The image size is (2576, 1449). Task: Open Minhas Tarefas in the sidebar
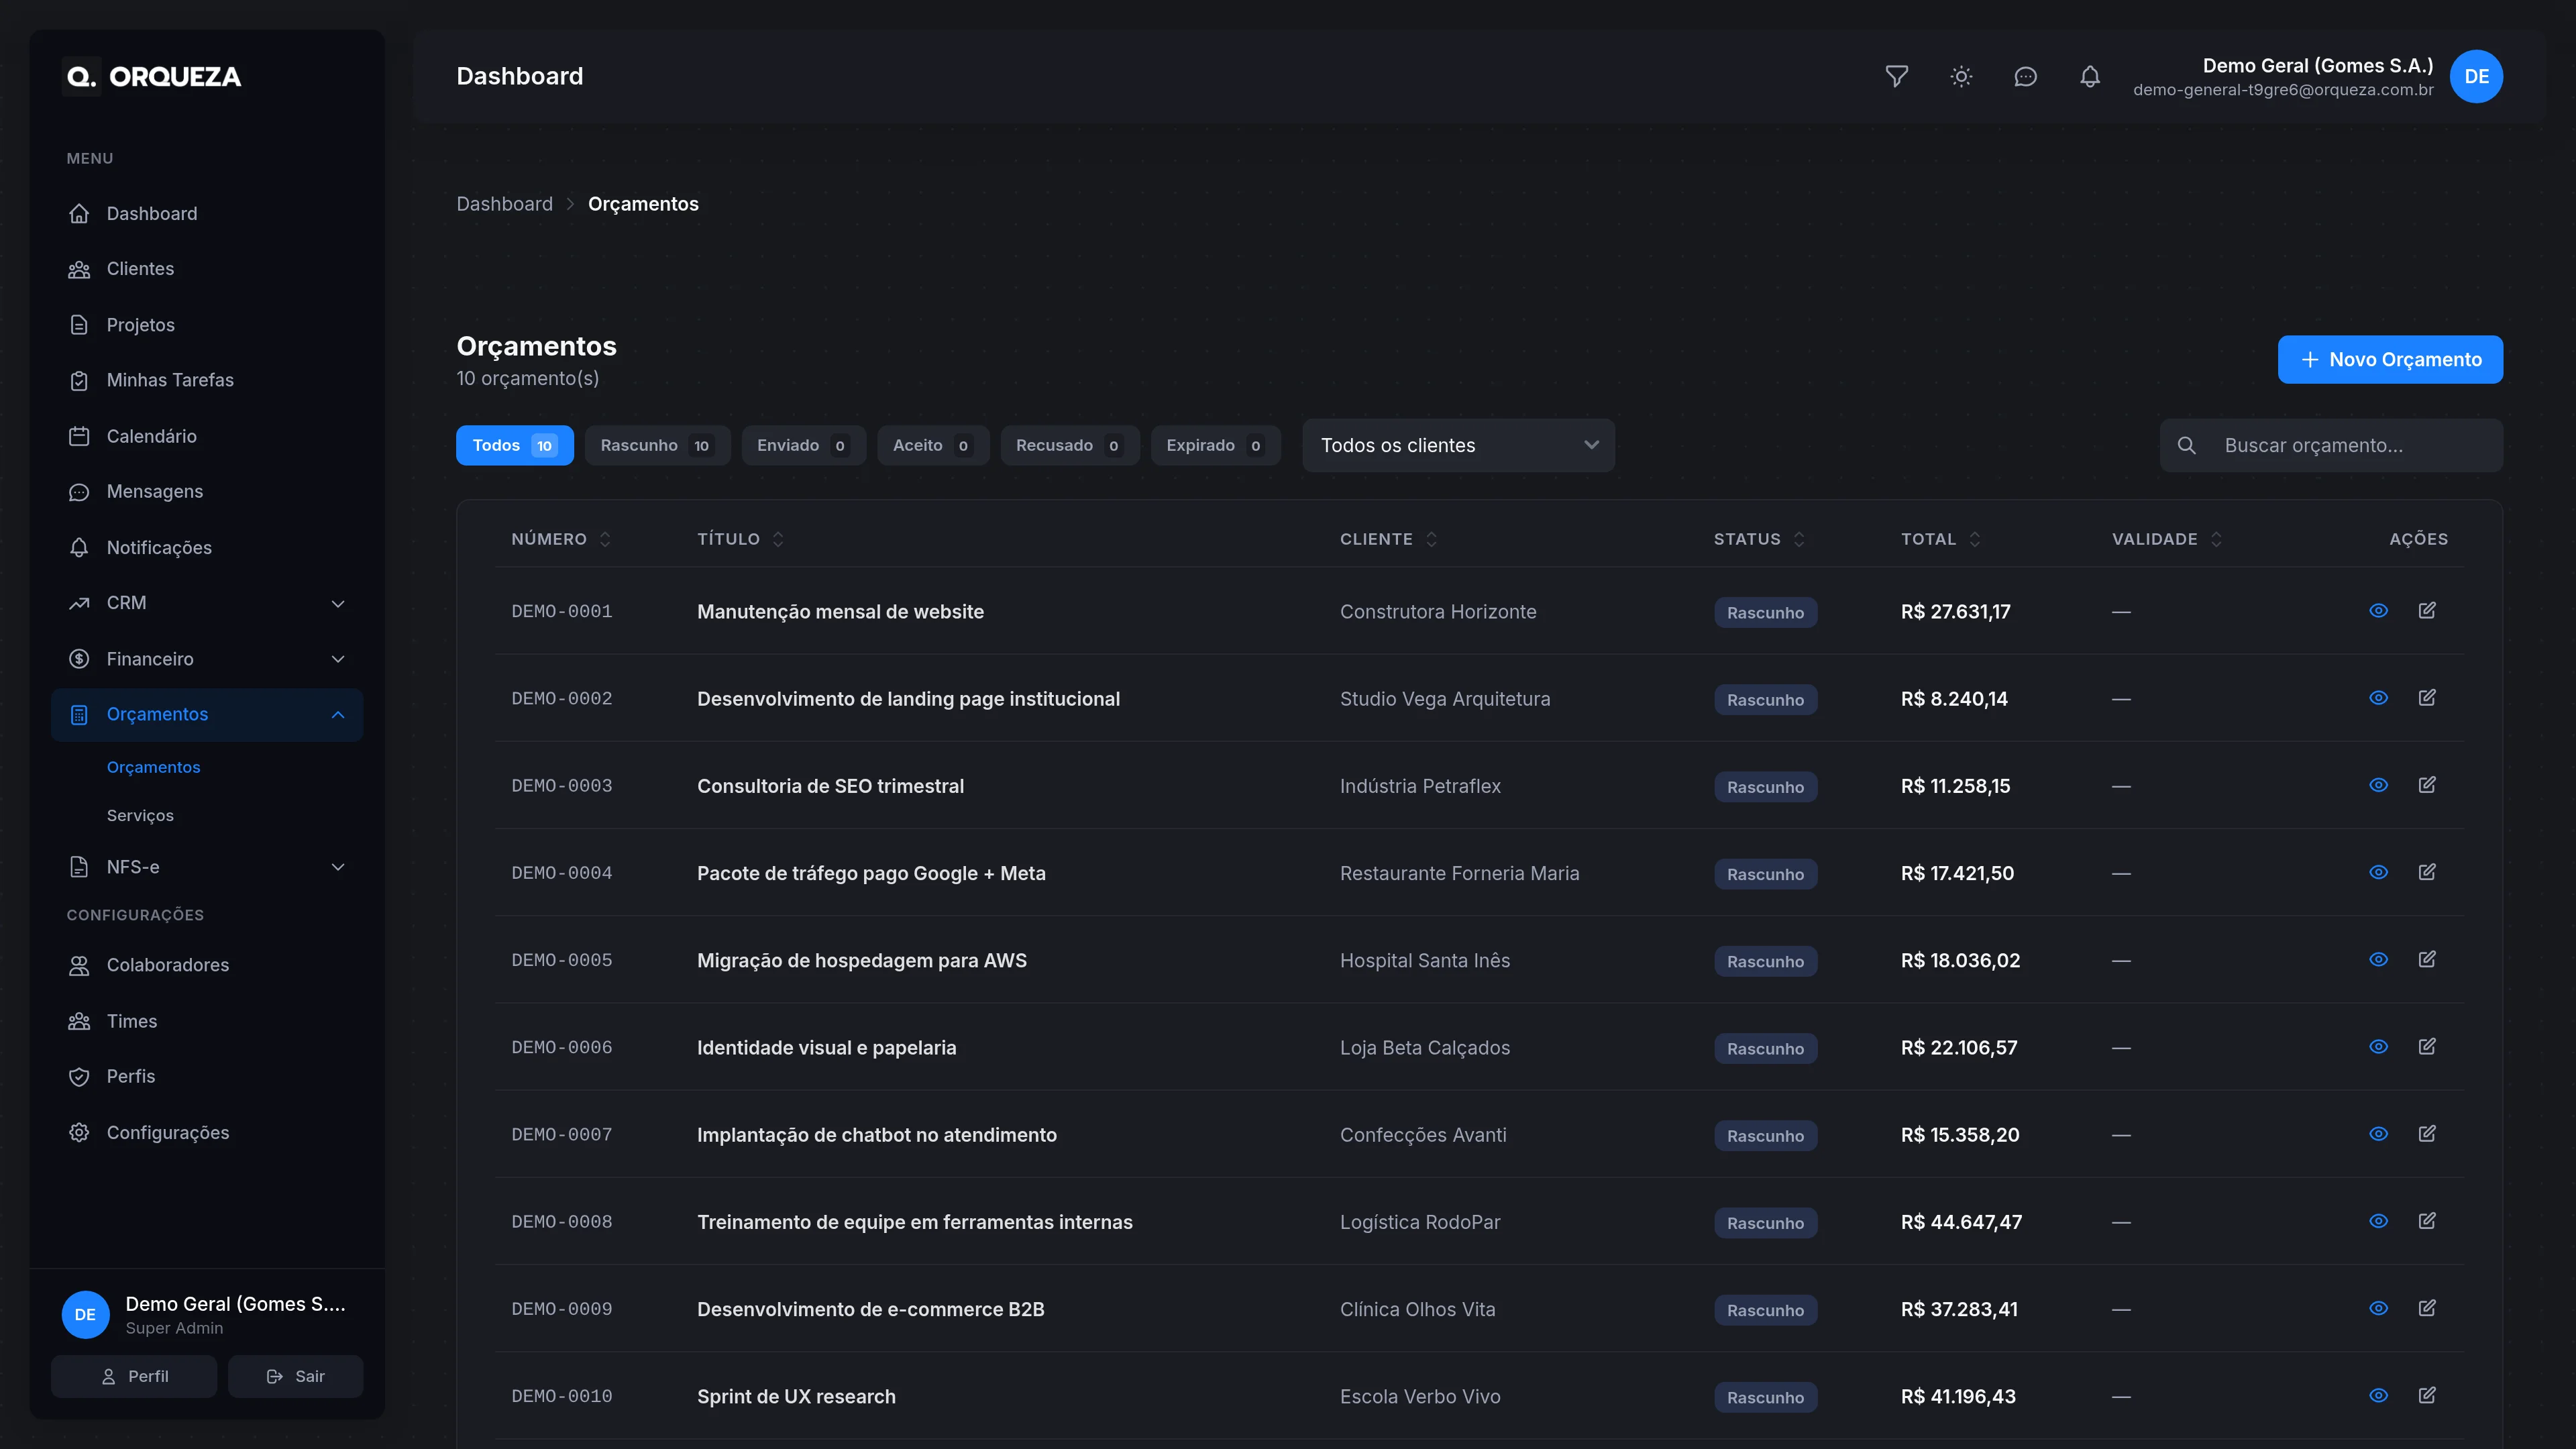point(207,380)
